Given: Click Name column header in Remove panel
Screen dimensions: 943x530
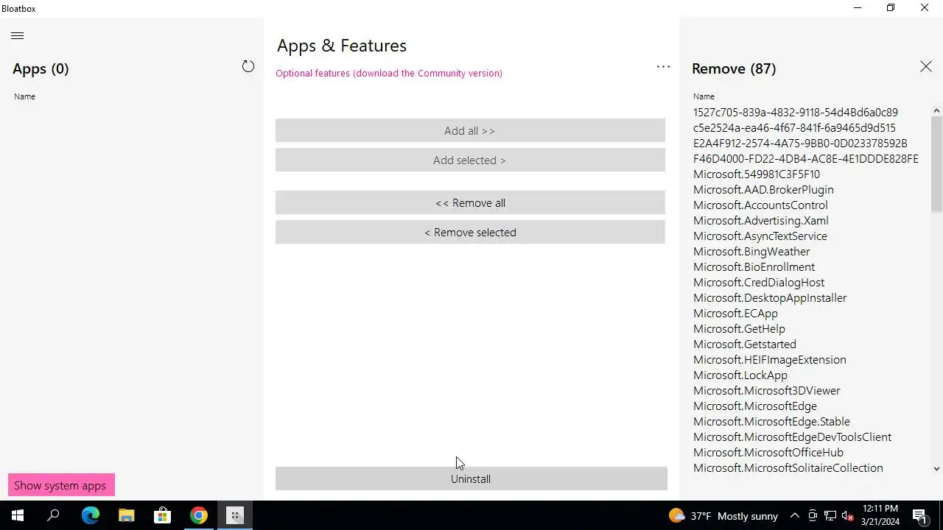Looking at the screenshot, I should pyautogui.click(x=704, y=96).
